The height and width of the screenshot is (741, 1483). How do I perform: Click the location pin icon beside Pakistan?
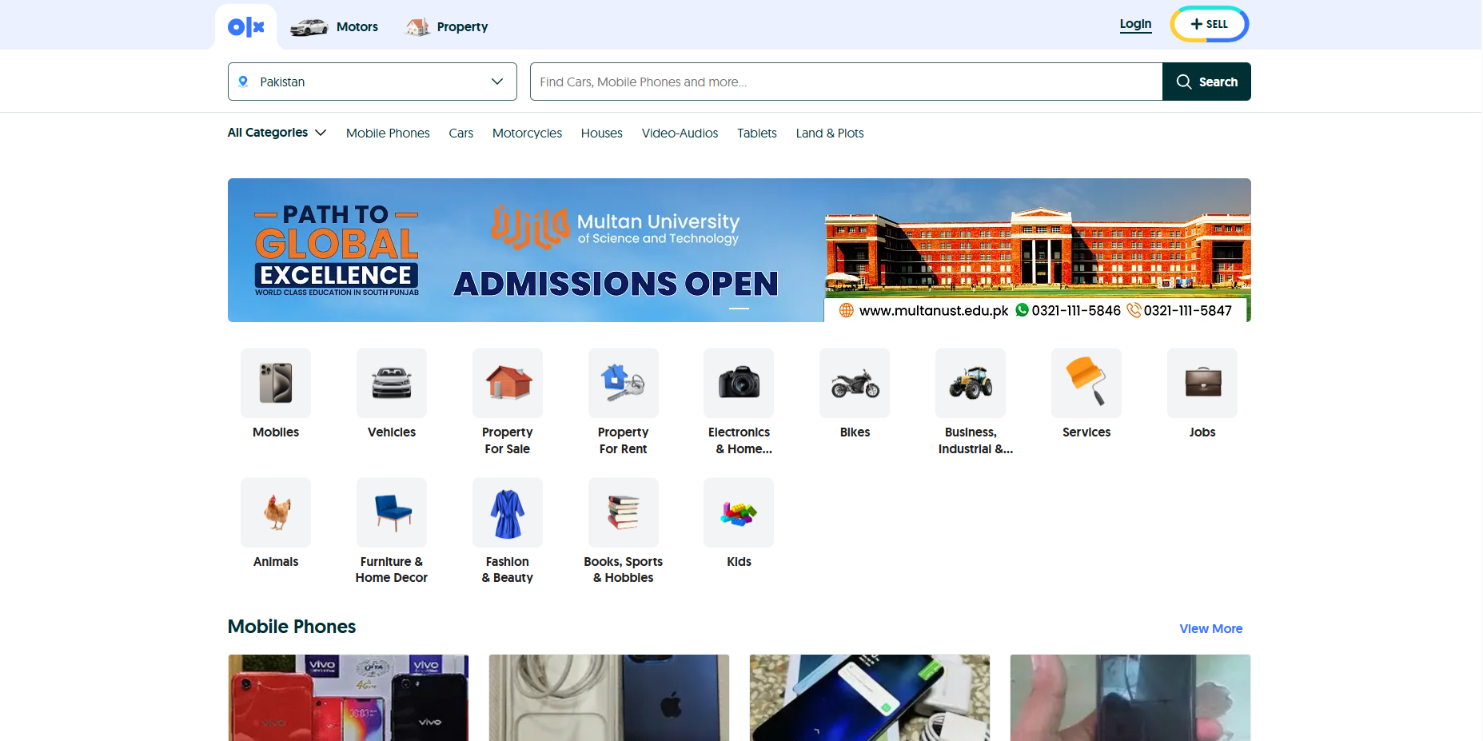(x=244, y=82)
